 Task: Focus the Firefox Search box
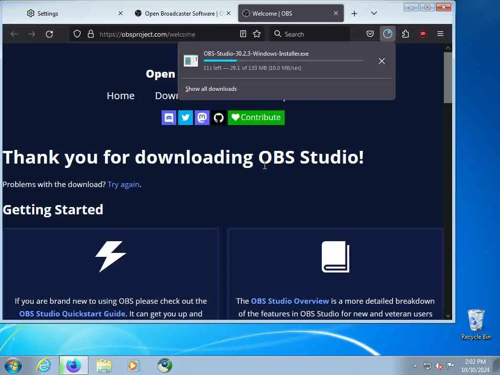[x=311, y=34]
